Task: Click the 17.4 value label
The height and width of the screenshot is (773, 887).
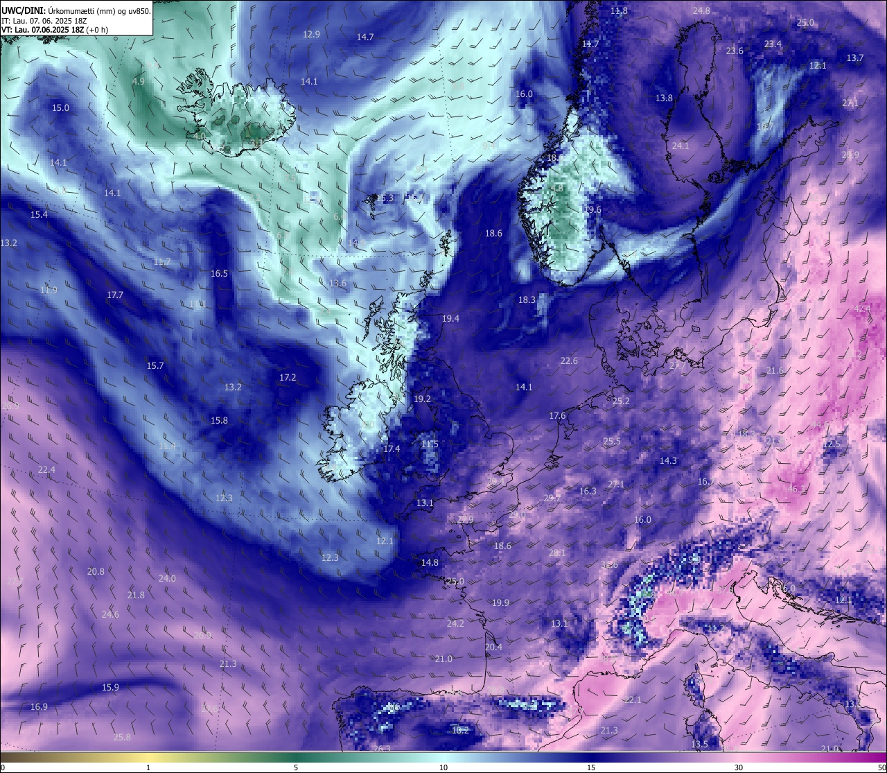Action: [x=392, y=449]
